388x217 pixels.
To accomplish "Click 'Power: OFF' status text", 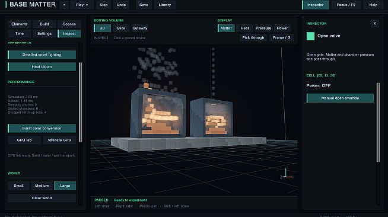I will click(x=318, y=85).
